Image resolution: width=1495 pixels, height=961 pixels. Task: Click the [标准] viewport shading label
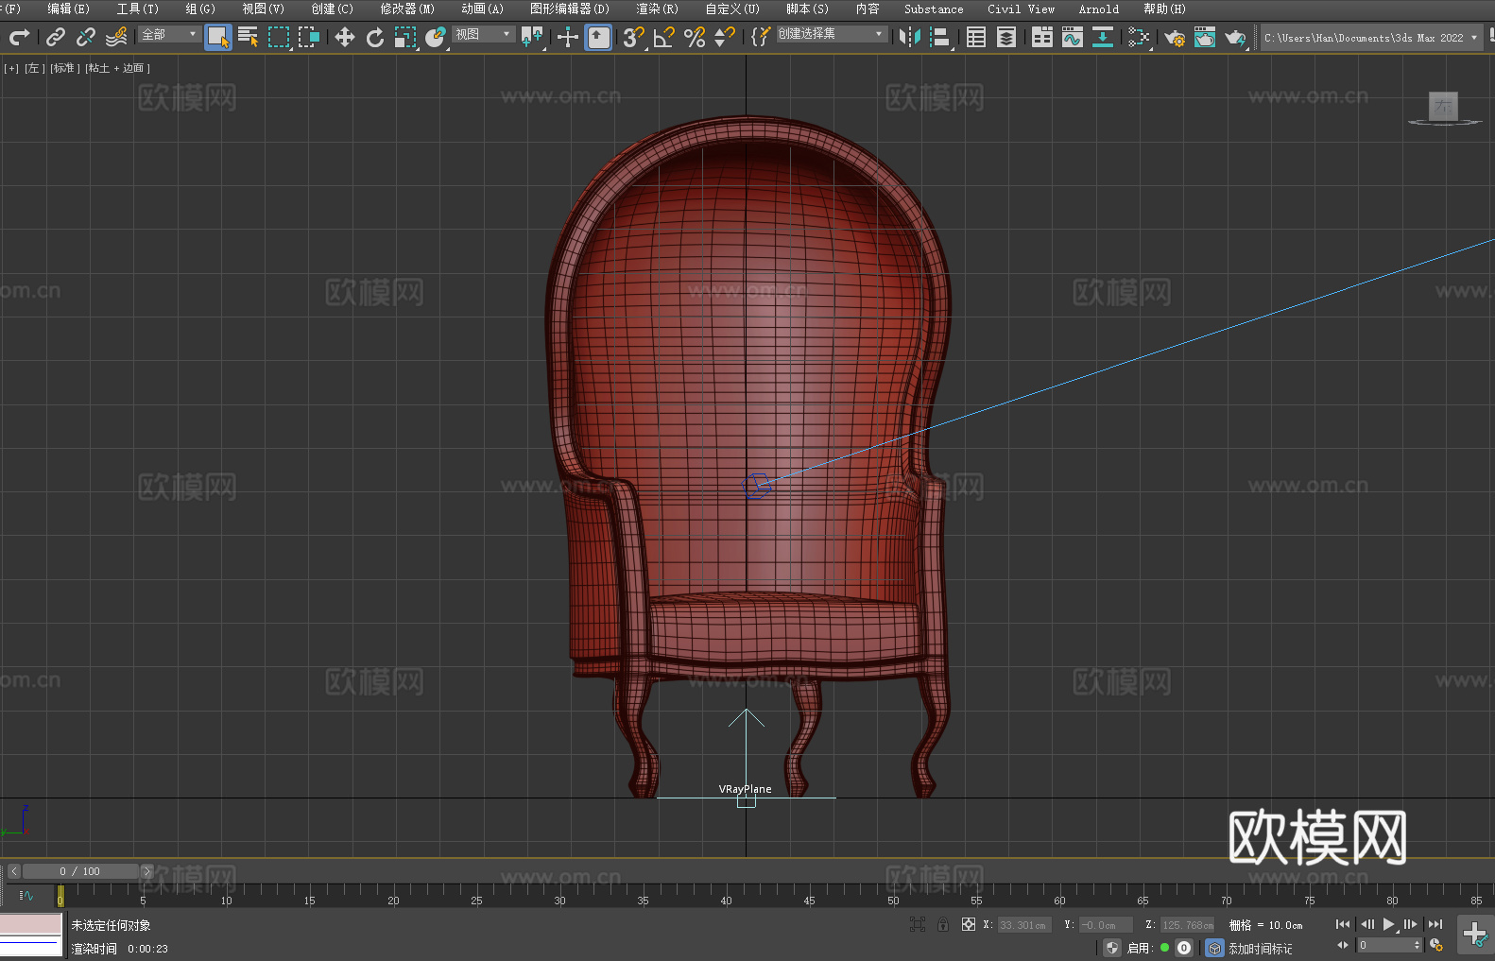coord(64,68)
